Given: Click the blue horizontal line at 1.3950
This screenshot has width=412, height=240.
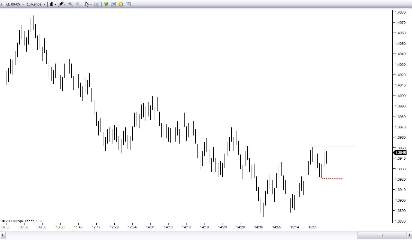Looking at the screenshot, I should (x=333, y=147).
